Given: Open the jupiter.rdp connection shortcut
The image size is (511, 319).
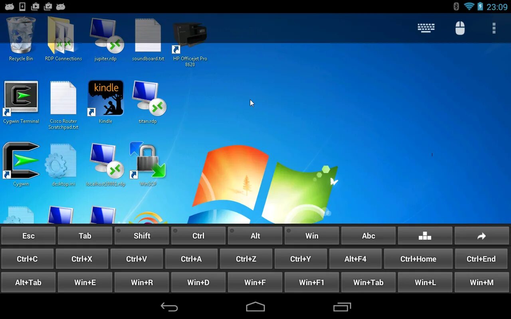Looking at the screenshot, I should pos(105,36).
